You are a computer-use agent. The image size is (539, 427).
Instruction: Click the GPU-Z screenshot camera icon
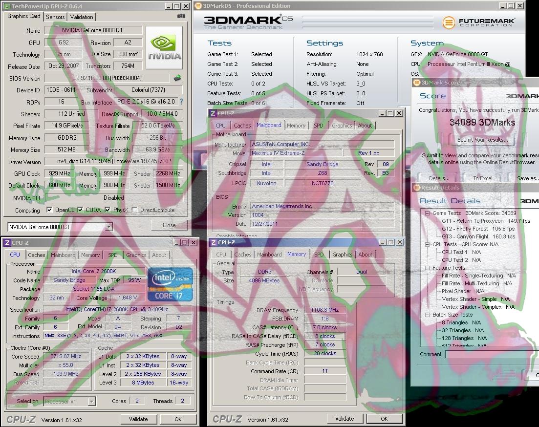coord(181,16)
